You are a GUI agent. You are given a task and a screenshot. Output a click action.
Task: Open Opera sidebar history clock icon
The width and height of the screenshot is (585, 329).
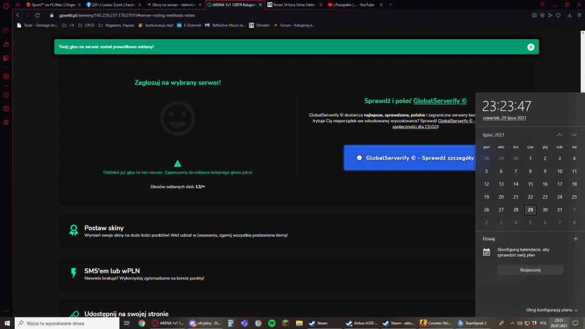(6, 95)
